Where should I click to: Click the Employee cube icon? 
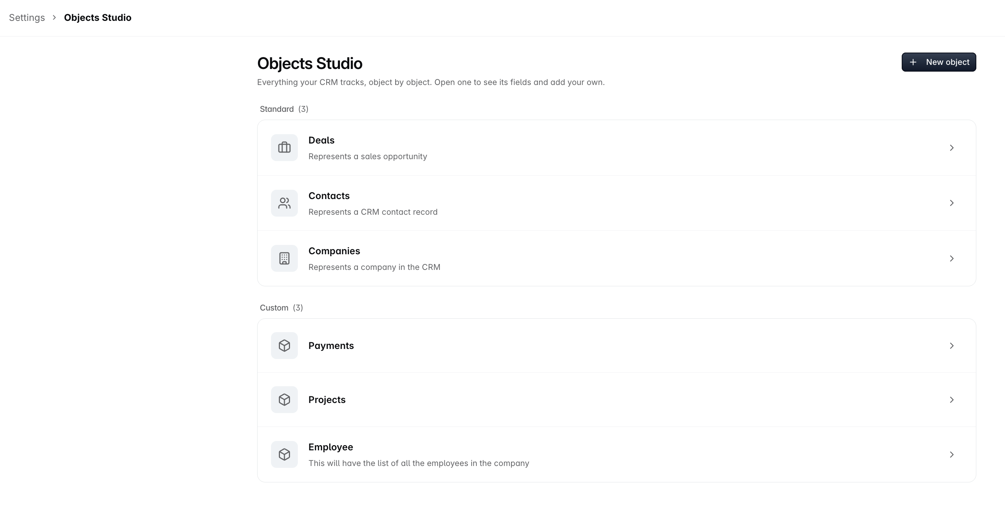[284, 454]
